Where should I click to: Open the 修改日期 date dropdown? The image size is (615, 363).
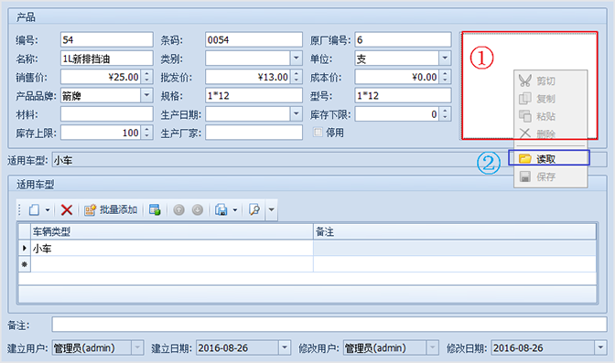click(x=600, y=347)
